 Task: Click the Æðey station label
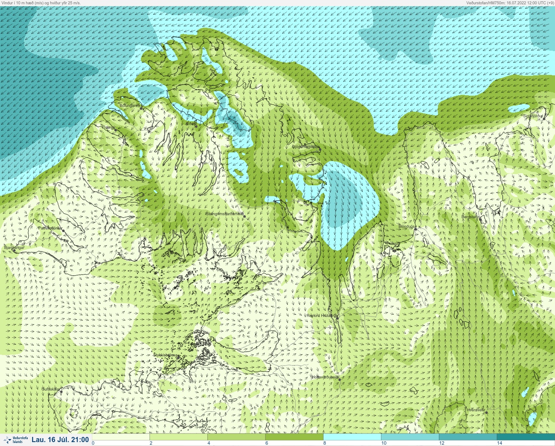tap(191, 124)
